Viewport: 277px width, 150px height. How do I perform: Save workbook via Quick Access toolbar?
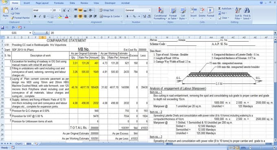tap(2, 28)
